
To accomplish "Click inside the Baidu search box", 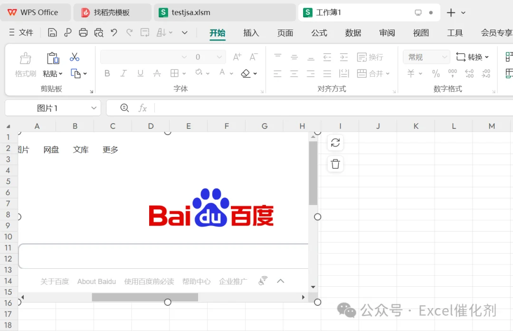I will 163,256.
